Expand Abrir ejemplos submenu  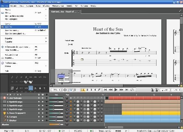click(x=24, y=19)
